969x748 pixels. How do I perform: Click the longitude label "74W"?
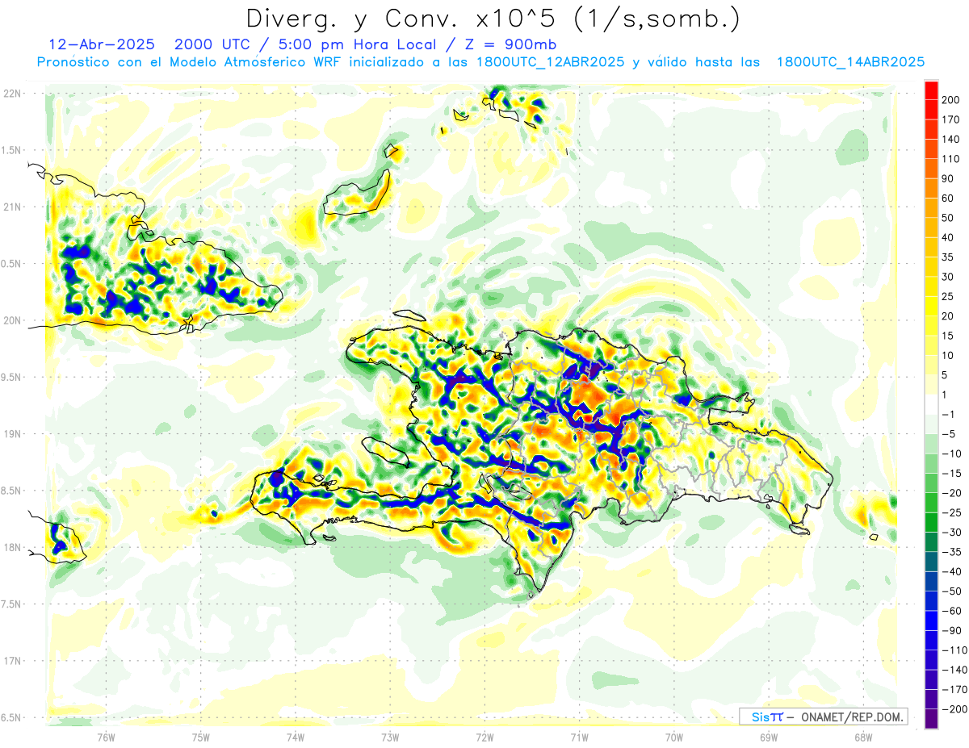click(x=296, y=738)
